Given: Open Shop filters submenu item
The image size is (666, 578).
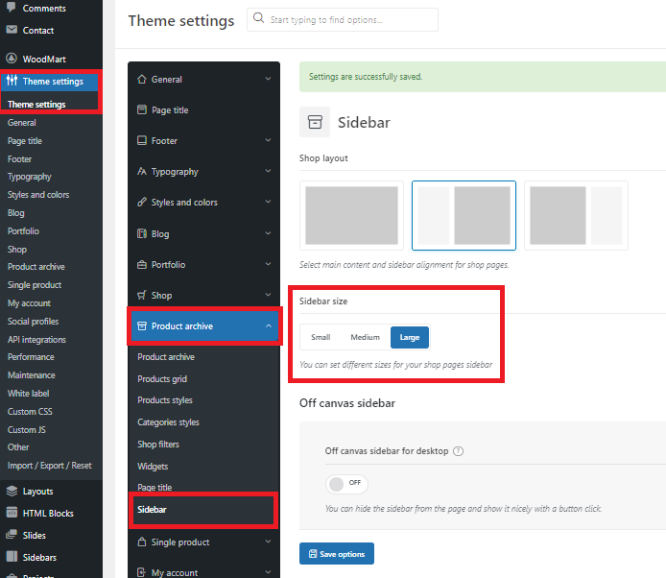Looking at the screenshot, I should point(158,445).
